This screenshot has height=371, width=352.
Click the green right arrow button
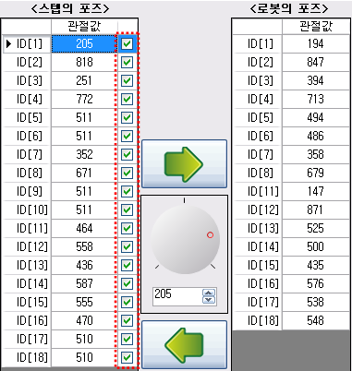(184, 163)
